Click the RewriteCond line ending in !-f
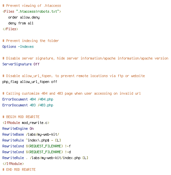This screenshot has height=175, width=171. pos(37,146)
